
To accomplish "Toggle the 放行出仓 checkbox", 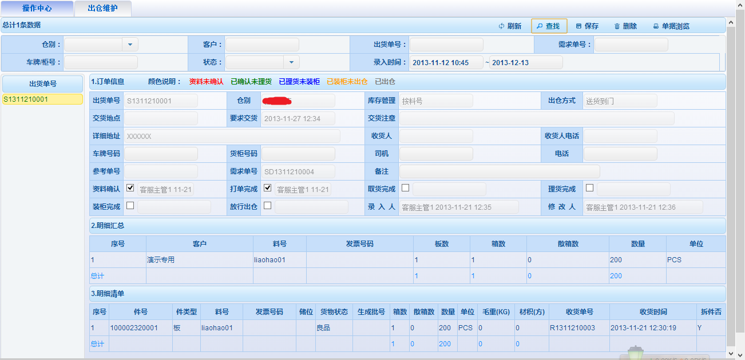I will tap(267, 206).
